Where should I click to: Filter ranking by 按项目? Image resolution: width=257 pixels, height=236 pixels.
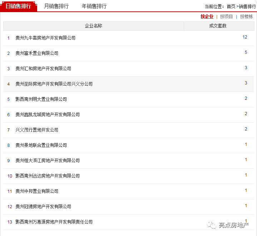226,16
